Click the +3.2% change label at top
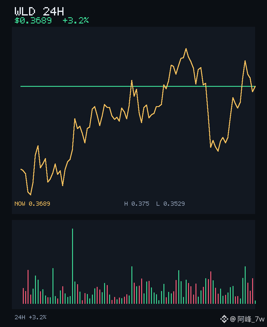This screenshot has height=327, width=267. pyautogui.click(x=76, y=20)
